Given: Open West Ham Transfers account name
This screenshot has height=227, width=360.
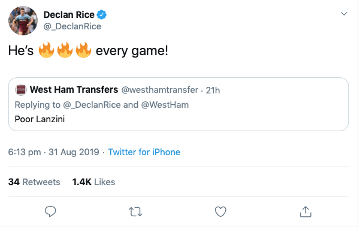Looking at the screenshot, I should [74, 90].
